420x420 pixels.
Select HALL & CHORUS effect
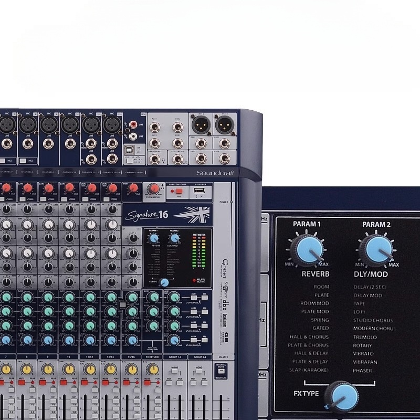point(309,337)
